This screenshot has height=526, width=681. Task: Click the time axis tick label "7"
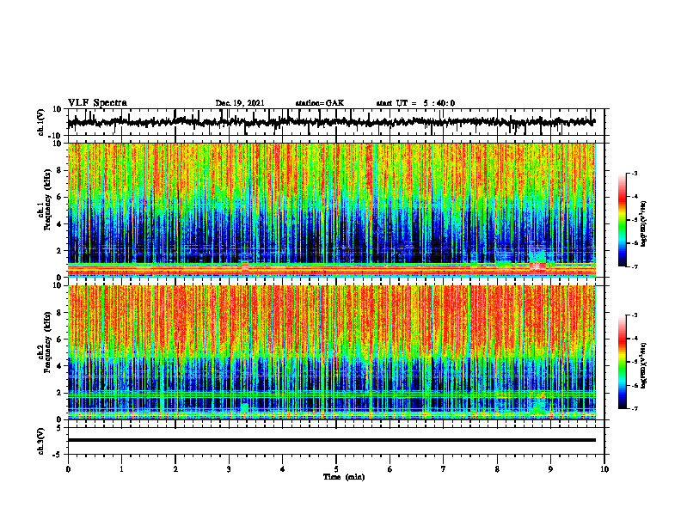[x=444, y=469]
